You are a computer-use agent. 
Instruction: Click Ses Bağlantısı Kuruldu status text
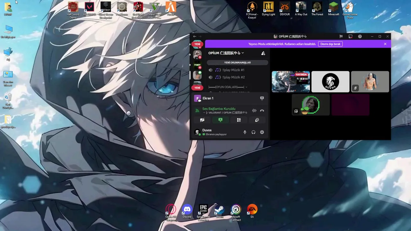[x=219, y=109]
